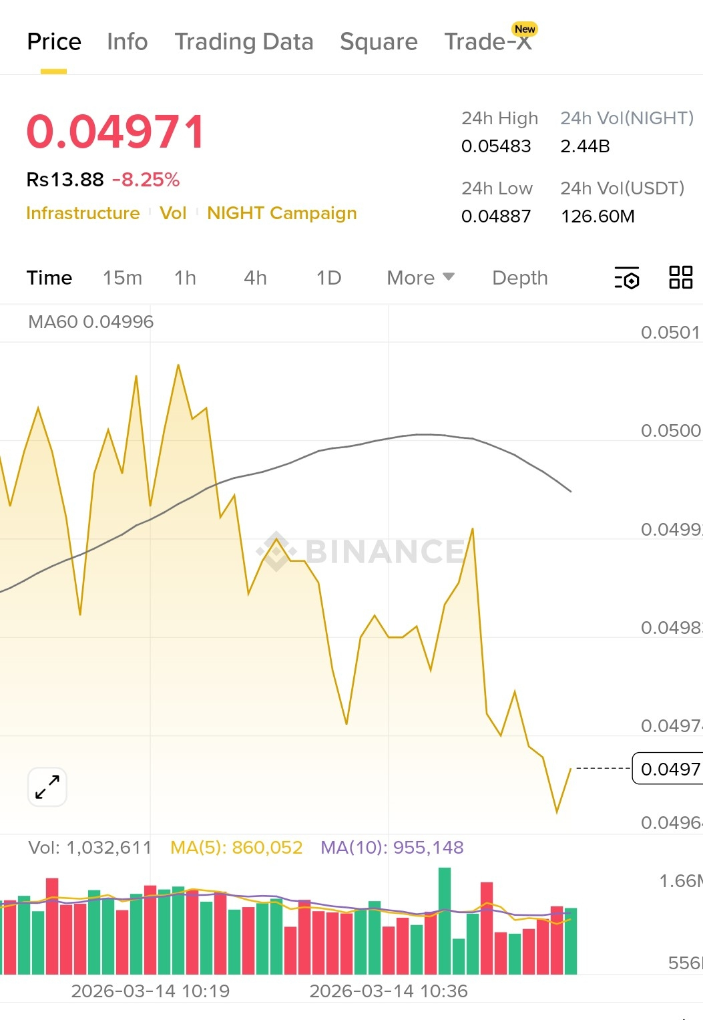Image resolution: width=703 pixels, height=1020 pixels.
Task: Tap the current price marker 0.0497
Action: click(668, 769)
